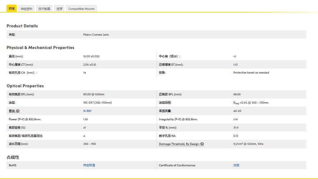Click the 数字孔径 NA label
This screenshot has width=318, height=179.
click(x=168, y=135)
